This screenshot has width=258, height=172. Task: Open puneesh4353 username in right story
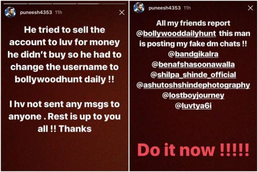[165, 8]
